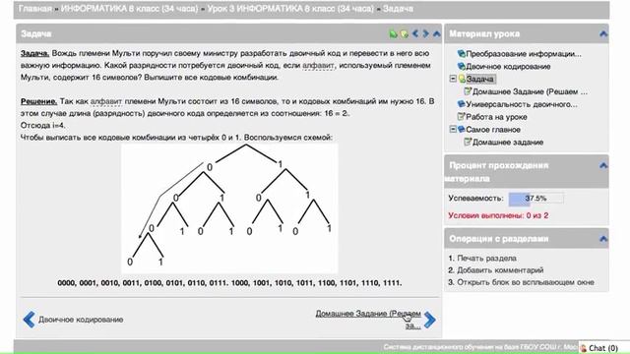Click Условия выполнены: 0 из 2 text
The height and width of the screenshot is (354, 630).
[x=498, y=216]
